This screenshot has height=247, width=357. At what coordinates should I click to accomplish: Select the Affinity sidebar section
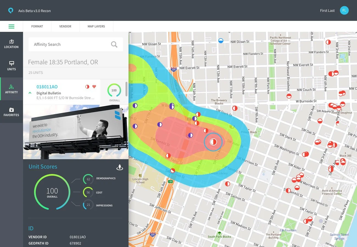[x=11, y=89]
